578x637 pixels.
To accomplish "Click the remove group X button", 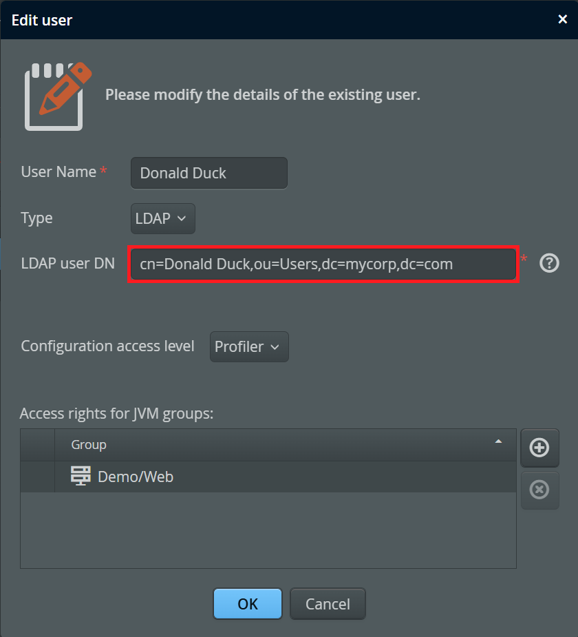I will point(539,490).
